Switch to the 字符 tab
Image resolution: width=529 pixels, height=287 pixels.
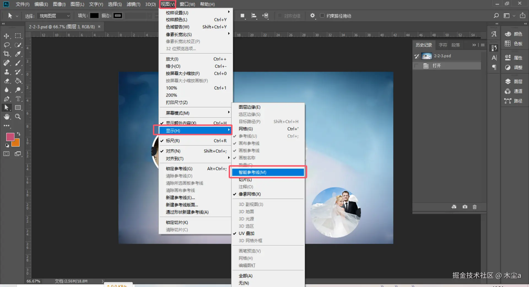443,45
